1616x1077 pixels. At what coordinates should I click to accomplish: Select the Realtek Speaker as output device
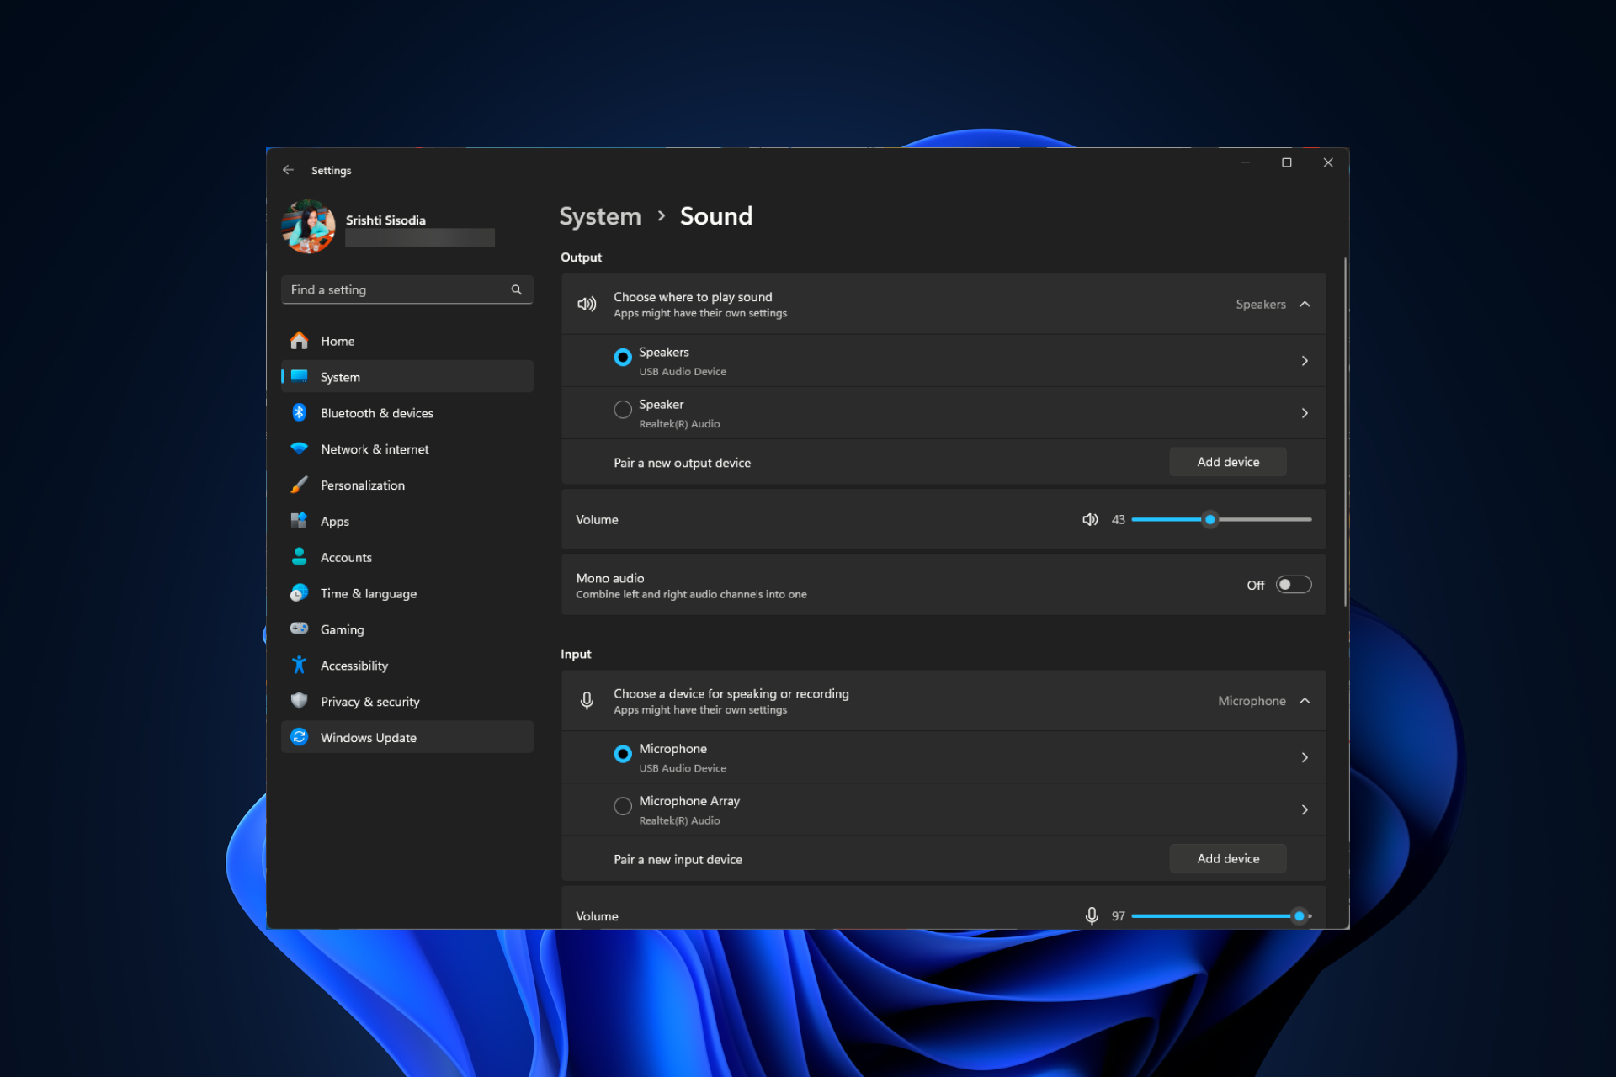coord(623,410)
